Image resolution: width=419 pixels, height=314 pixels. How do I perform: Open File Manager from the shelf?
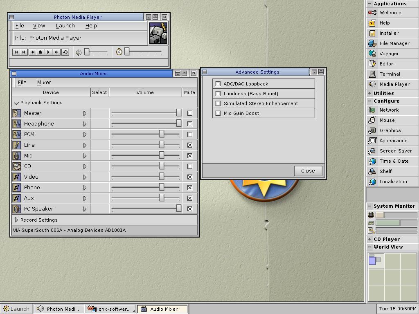[394, 43]
